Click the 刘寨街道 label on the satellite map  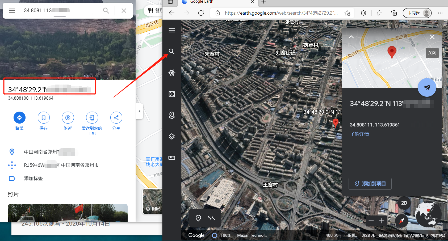tap(286, 53)
